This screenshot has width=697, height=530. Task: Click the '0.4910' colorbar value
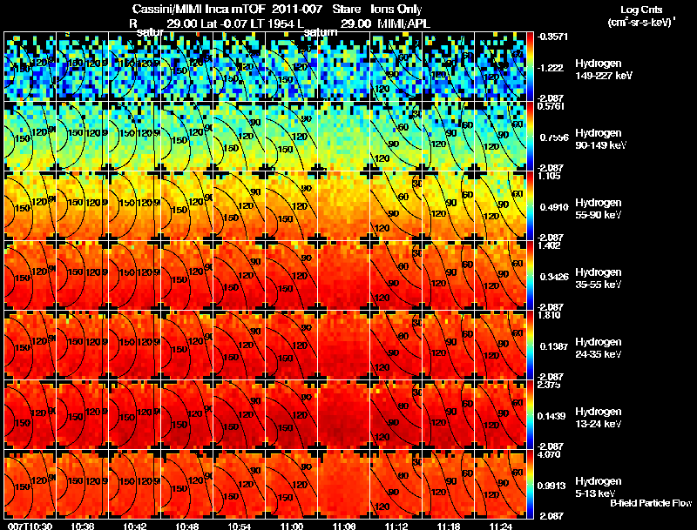[x=554, y=207]
